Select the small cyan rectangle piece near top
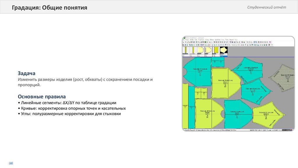 click(218, 62)
